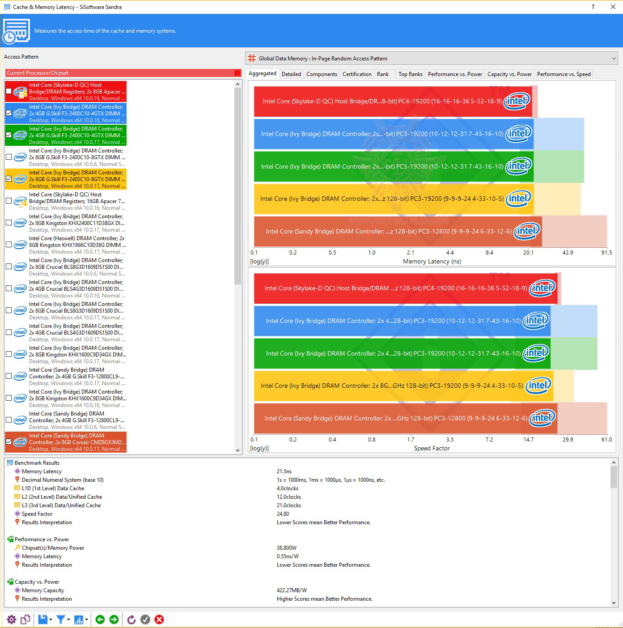Screen dimensions: 623x628
Task: Open the options gear in the bottom toolbar
Action: pos(12,620)
